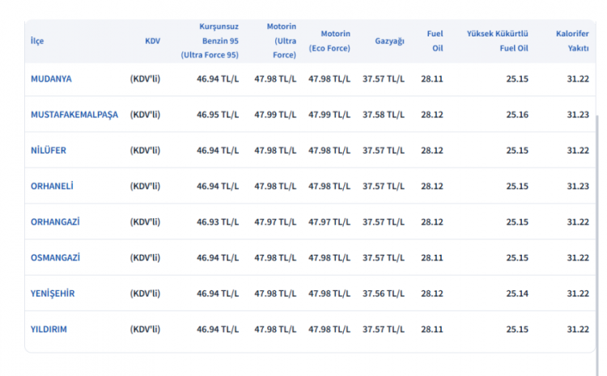607x376 pixels.
Task: Open the ORHANELİ district link
Action: click(x=52, y=186)
